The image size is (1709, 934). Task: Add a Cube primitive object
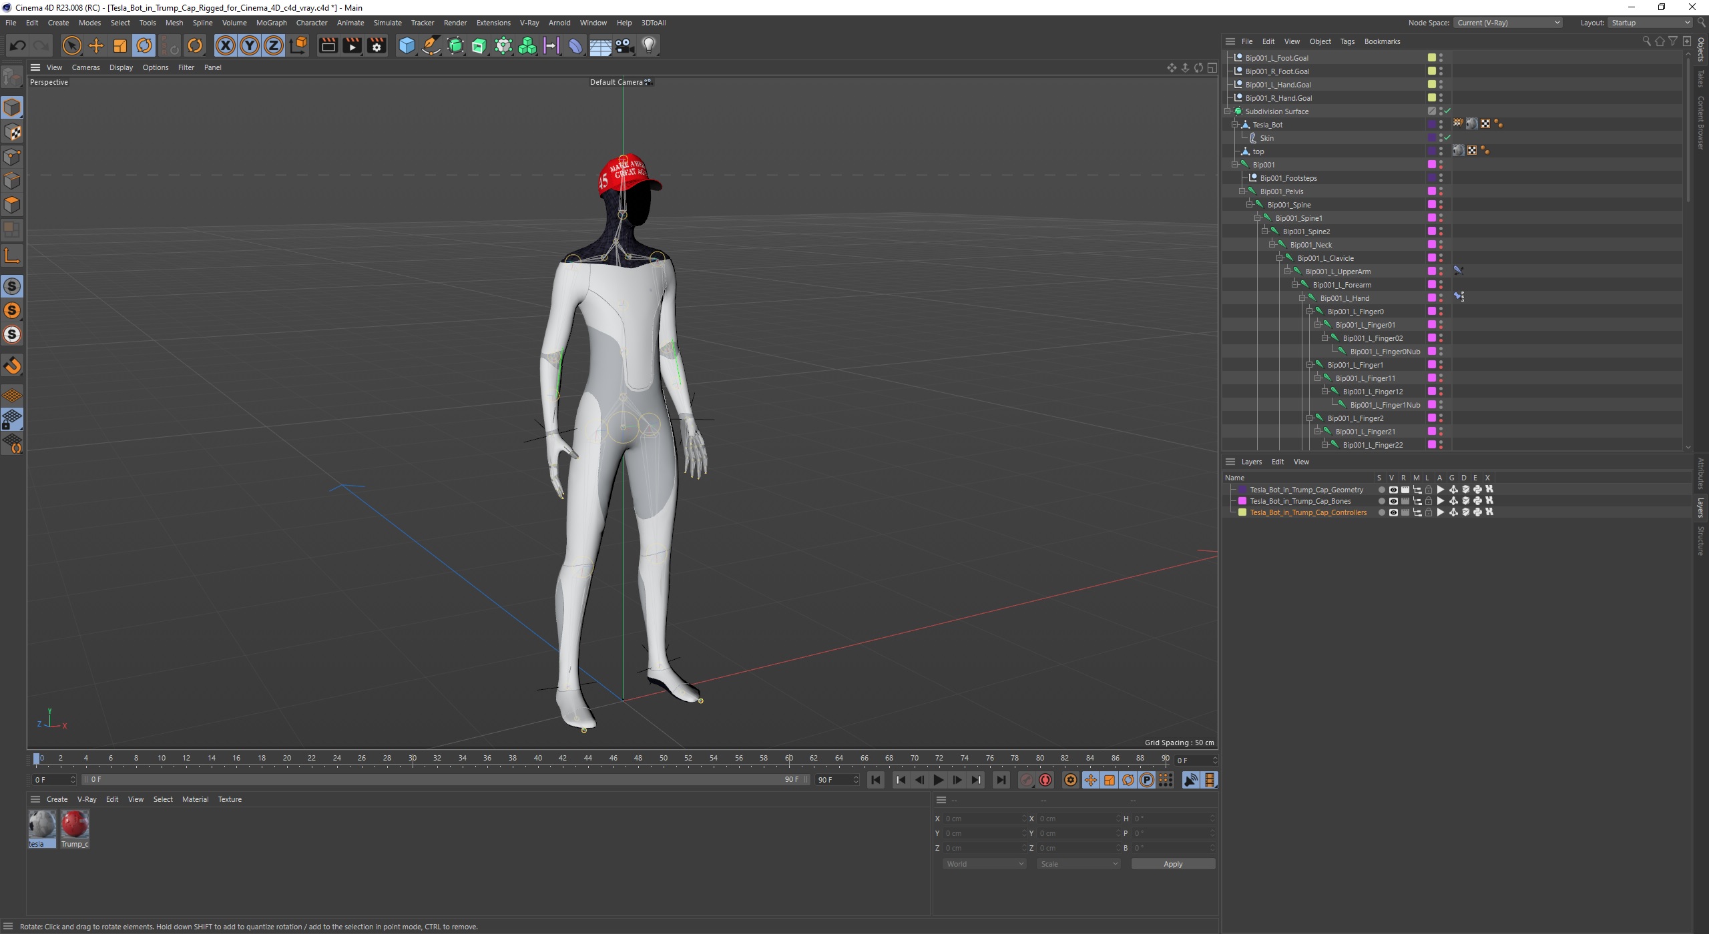point(407,45)
